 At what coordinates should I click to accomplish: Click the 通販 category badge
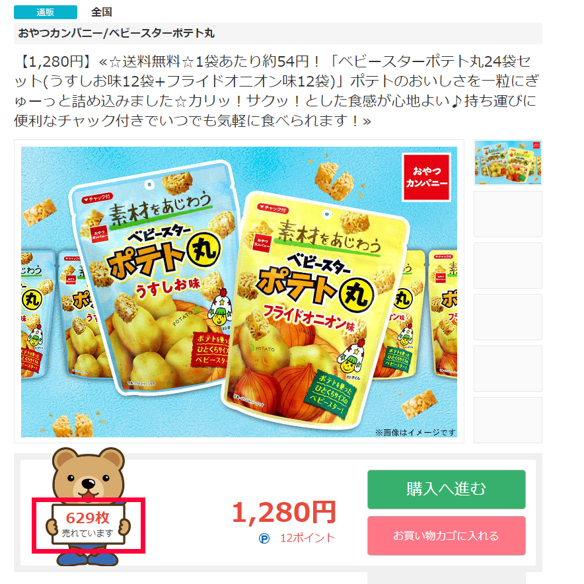46,12
